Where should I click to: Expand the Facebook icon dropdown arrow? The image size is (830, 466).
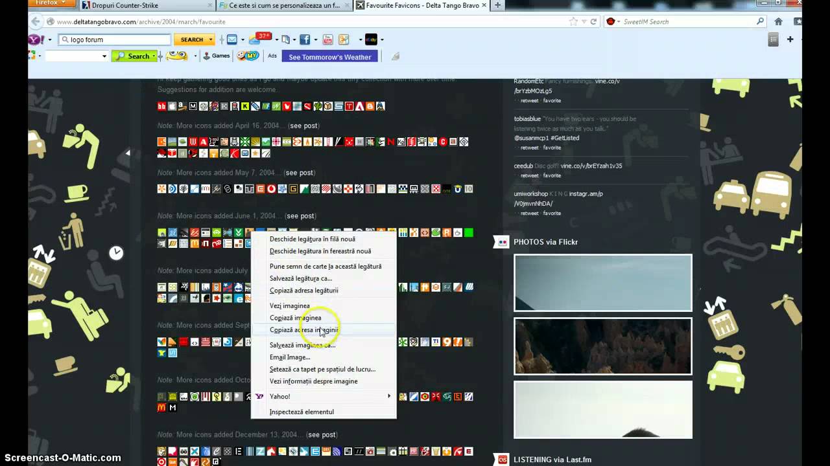coord(316,39)
